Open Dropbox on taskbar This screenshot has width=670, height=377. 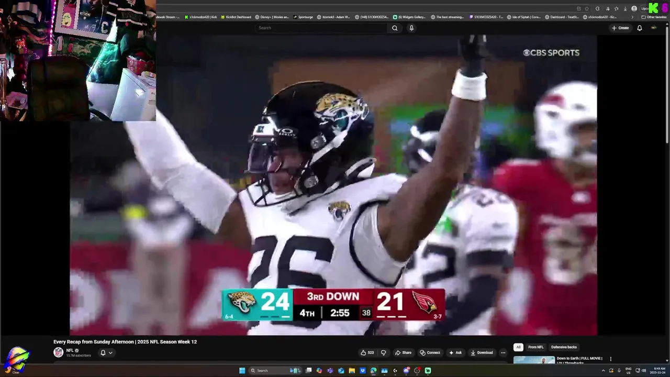(x=363, y=371)
